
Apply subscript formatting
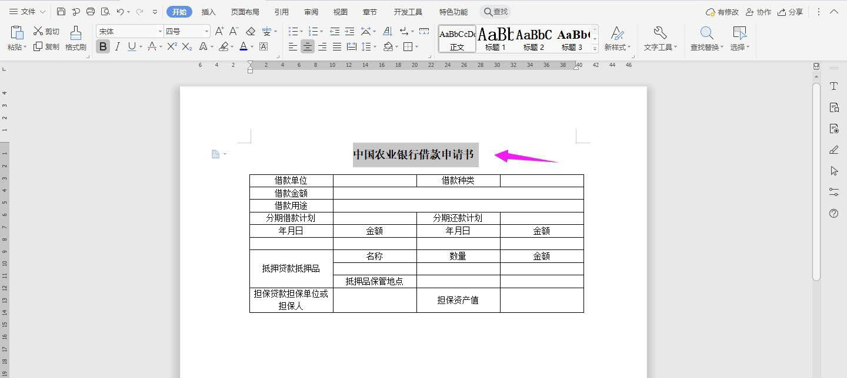tap(187, 46)
